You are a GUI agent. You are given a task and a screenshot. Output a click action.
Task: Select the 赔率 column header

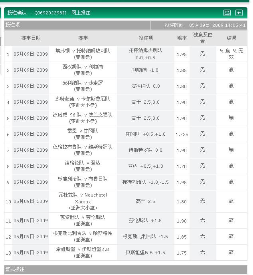(182, 38)
